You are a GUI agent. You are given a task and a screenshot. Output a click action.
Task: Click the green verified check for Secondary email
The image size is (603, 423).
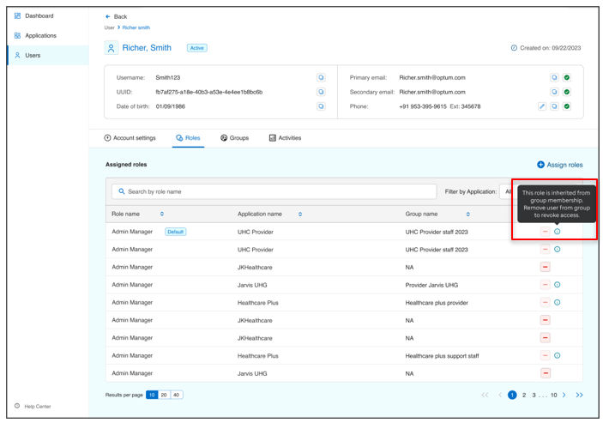(x=566, y=92)
